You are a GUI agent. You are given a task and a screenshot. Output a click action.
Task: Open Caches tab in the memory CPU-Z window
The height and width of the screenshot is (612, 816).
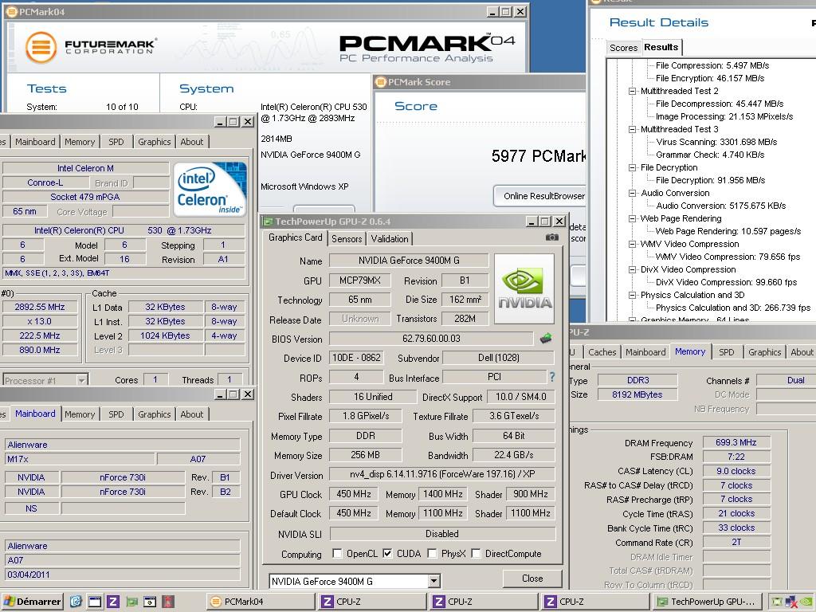click(x=602, y=352)
